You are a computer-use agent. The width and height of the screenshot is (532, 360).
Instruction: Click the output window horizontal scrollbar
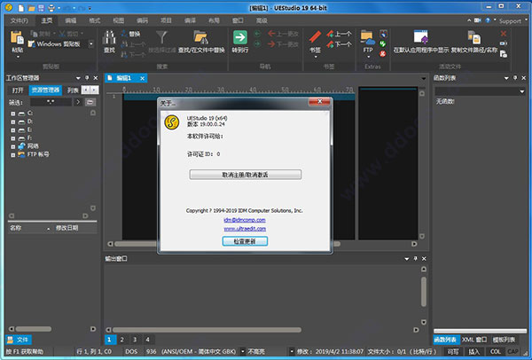point(207,330)
